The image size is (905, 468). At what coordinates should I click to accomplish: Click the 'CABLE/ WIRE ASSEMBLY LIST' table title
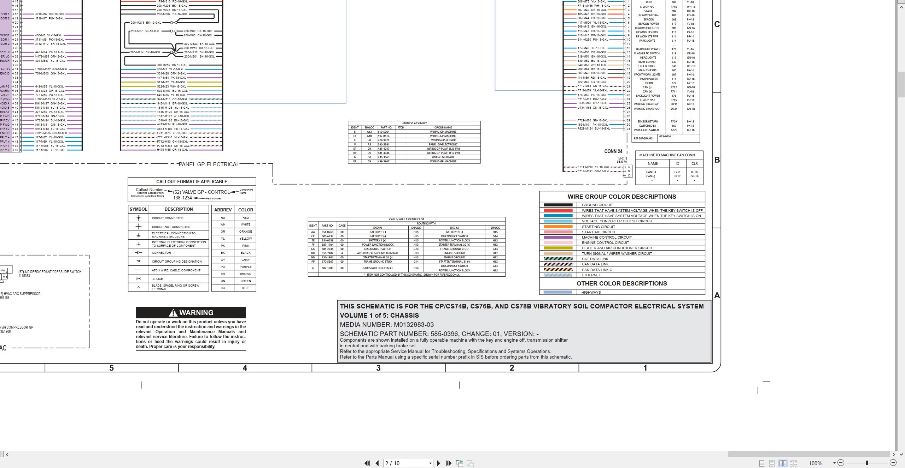click(x=407, y=219)
